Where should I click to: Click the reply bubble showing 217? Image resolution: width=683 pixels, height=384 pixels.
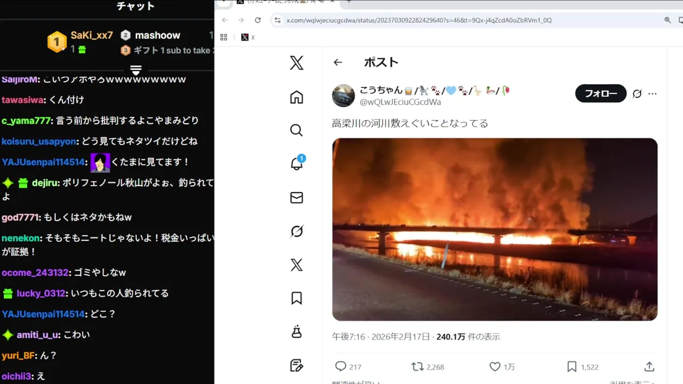pos(348,366)
